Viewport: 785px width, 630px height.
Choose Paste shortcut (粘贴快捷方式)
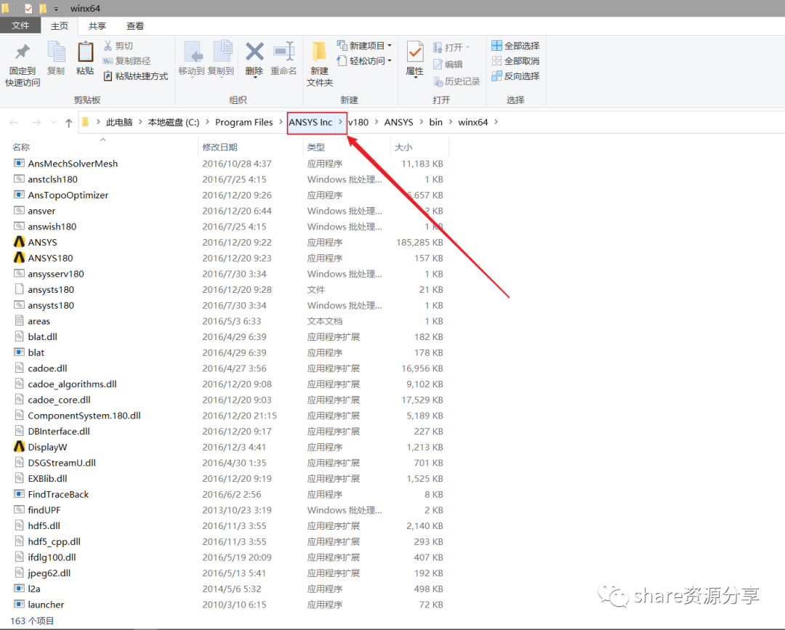pos(136,76)
